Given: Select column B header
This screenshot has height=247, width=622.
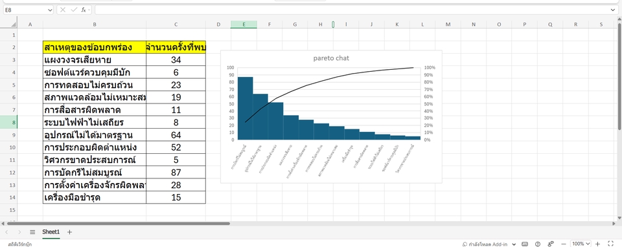Looking at the screenshot, I should click(95, 25).
